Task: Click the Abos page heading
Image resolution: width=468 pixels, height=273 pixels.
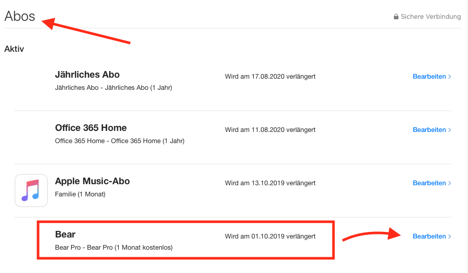Action: [x=20, y=16]
